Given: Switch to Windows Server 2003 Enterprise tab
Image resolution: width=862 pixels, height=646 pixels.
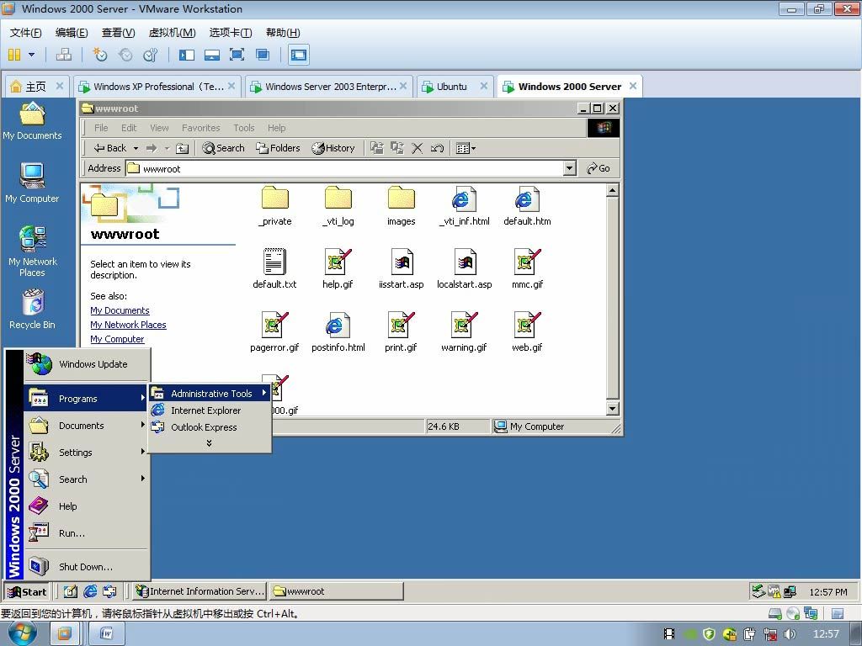Looking at the screenshot, I should [329, 87].
